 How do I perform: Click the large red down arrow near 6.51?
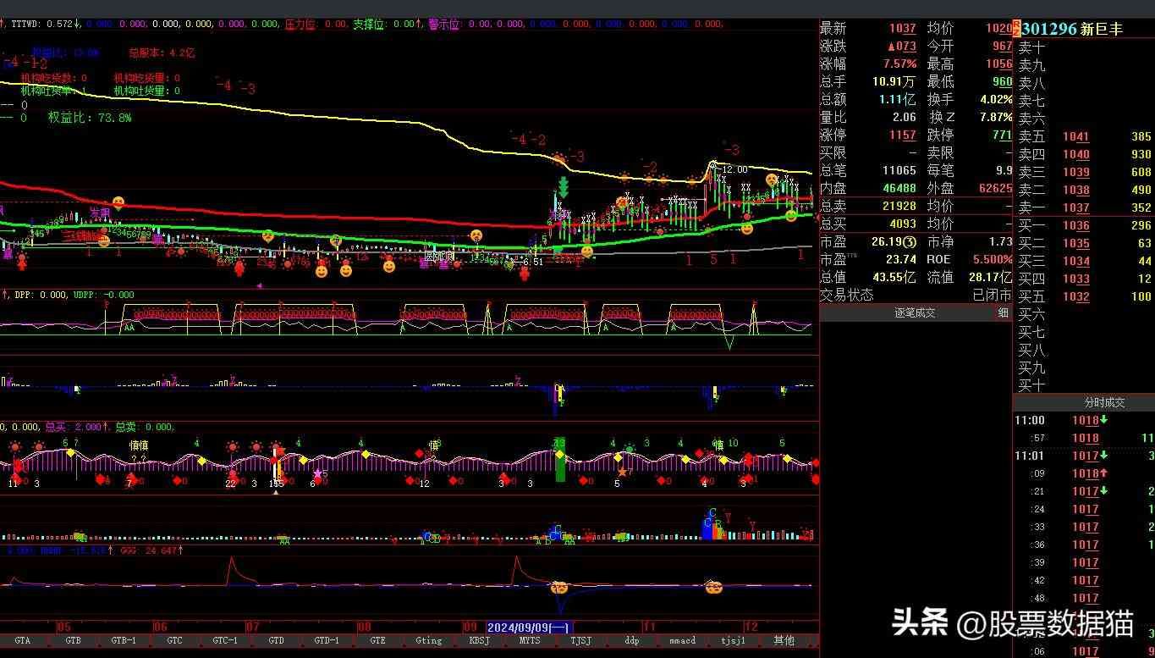pyautogui.click(x=525, y=274)
